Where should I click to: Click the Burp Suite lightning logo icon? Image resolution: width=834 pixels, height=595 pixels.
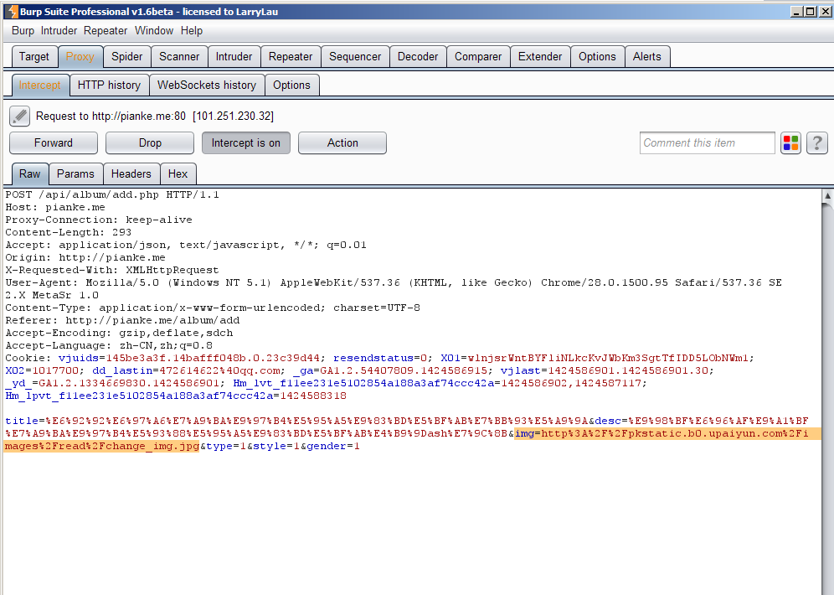(13, 11)
